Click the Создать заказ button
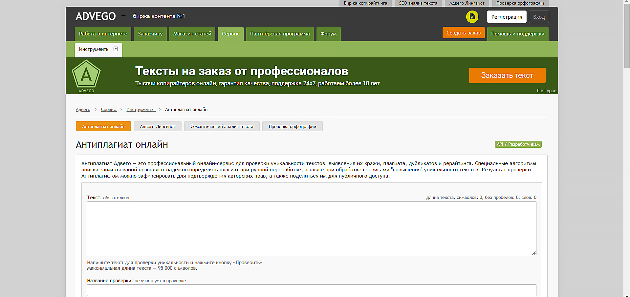The image size is (630, 297). coord(464,33)
